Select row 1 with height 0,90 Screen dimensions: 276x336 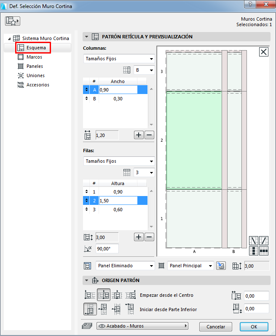pyautogui.click(x=115, y=192)
